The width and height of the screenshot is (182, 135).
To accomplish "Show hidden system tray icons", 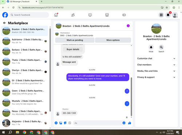I will 157,132.
